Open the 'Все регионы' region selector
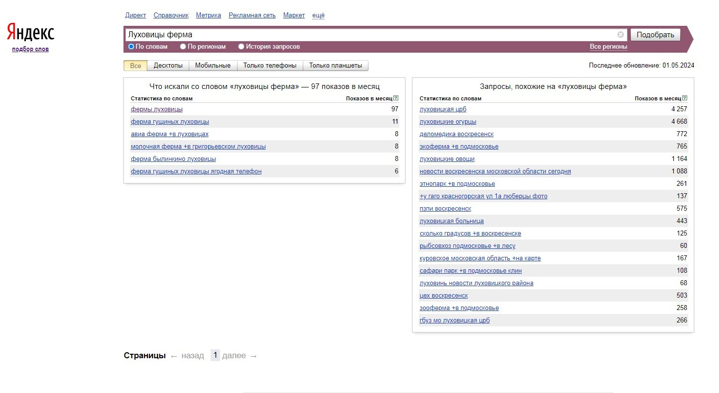The height and width of the screenshot is (393, 719). tap(608, 47)
